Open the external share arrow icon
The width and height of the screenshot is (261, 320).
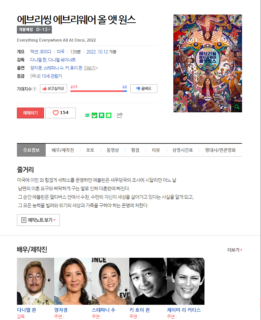tap(120, 115)
